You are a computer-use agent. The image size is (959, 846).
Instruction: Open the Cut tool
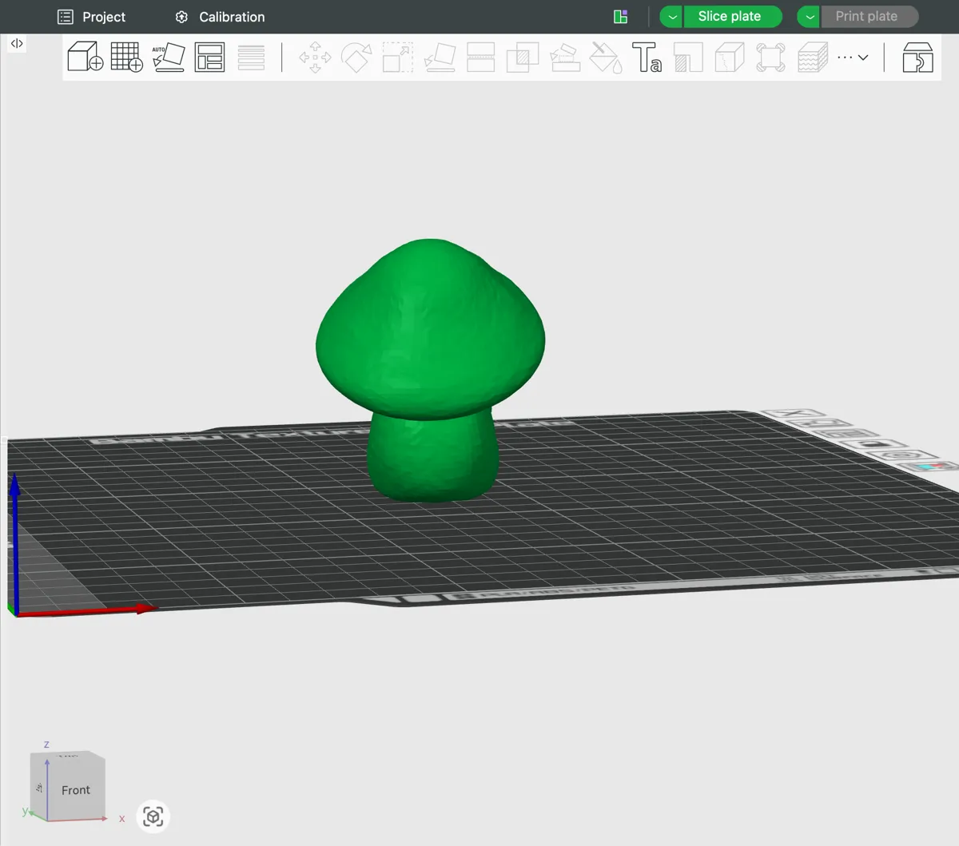point(480,57)
